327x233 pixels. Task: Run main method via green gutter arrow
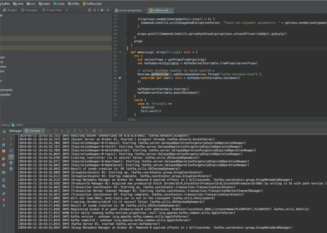coord(120,52)
